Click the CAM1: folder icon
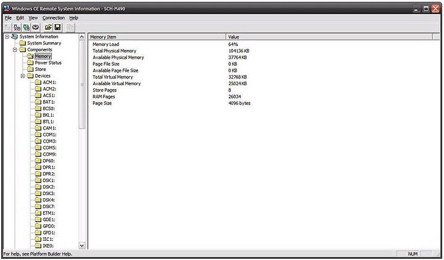444x260 pixels. pyautogui.click(x=38, y=128)
